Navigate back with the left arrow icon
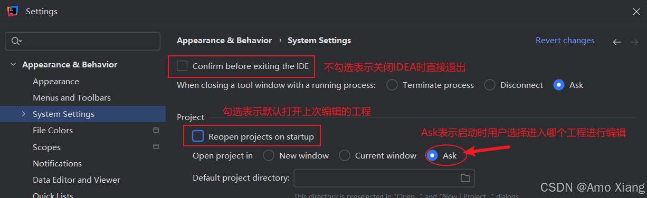This screenshot has height=198, width=647. (617, 42)
